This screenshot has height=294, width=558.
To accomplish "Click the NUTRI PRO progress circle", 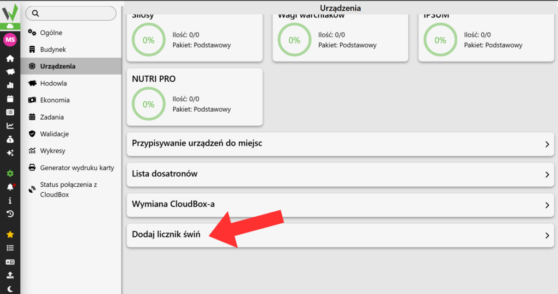I will pos(149,104).
